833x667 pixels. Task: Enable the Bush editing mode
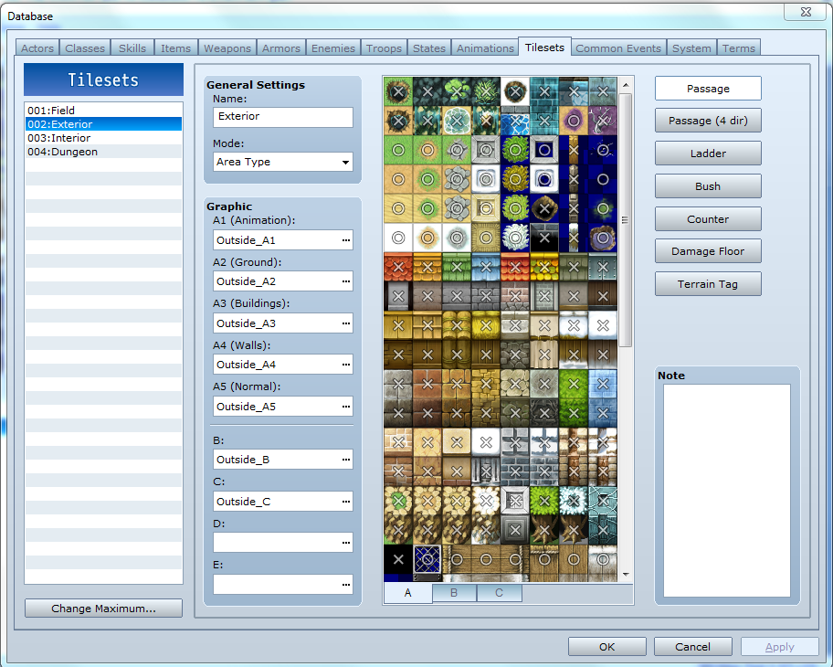[x=707, y=185]
